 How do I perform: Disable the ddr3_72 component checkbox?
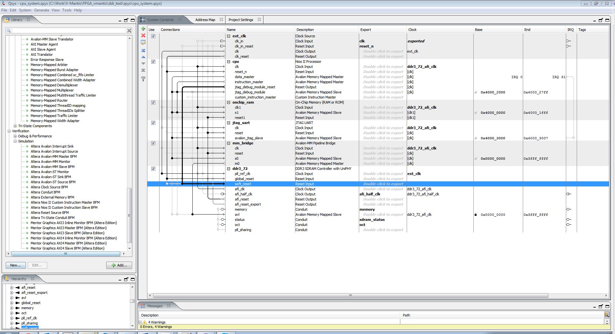pos(153,169)
